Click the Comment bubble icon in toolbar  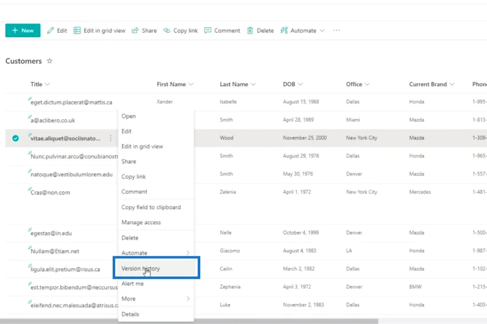pos(208,30)
